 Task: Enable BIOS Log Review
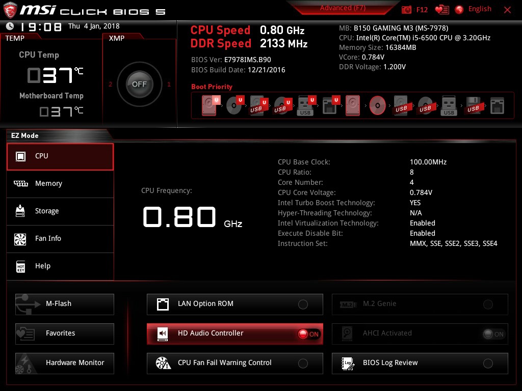(420, 363)
